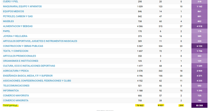Click purple total cell 4 918
Viewport: 209px width, 111px height.
pos(199,26)
